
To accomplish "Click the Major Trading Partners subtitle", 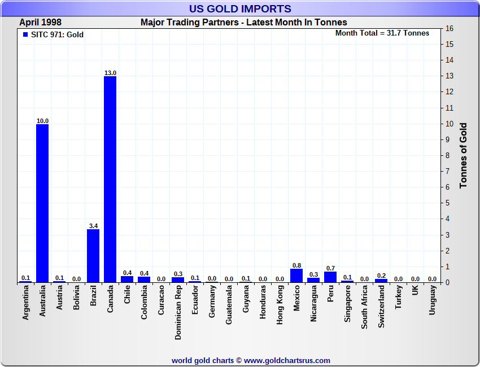I will tap(244, 23).
